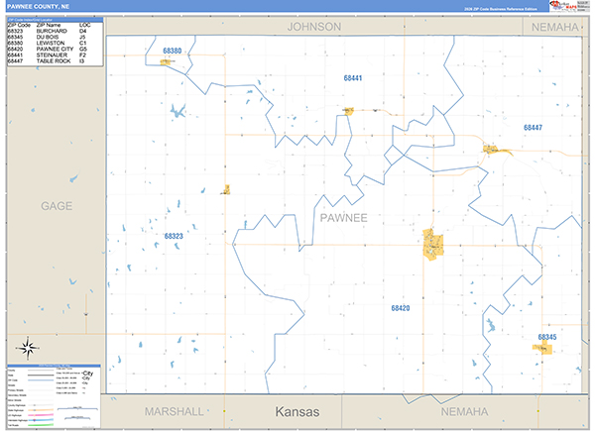Click the Pawnee City yellow town area
595x431 pixels.
coord(433,245)
